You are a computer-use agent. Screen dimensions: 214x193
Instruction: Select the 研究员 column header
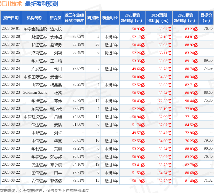coord(56,18)
